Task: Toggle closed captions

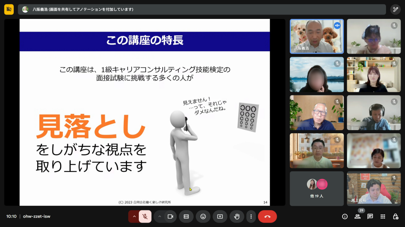Action: coord(186,216)
